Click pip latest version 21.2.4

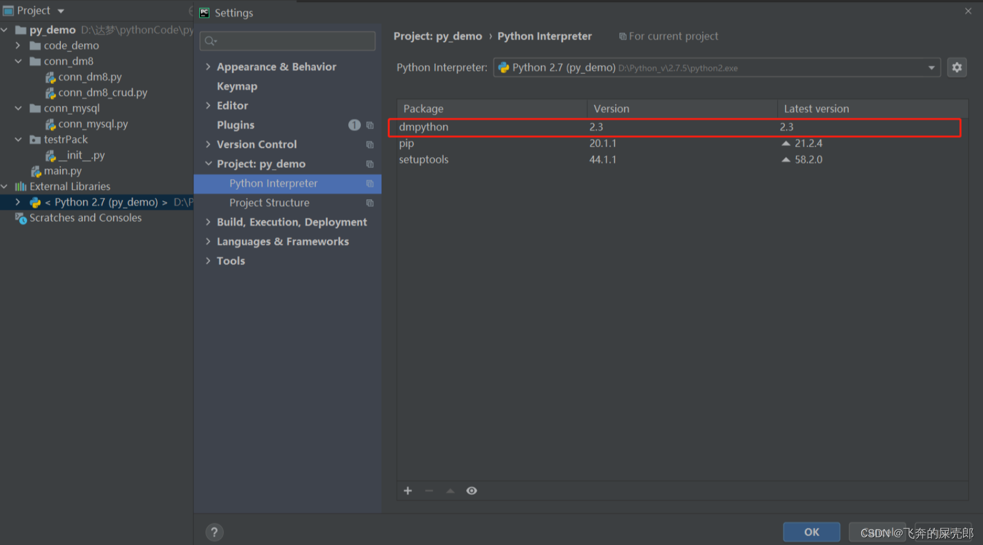pyautogui.click(x=808, y=143)
